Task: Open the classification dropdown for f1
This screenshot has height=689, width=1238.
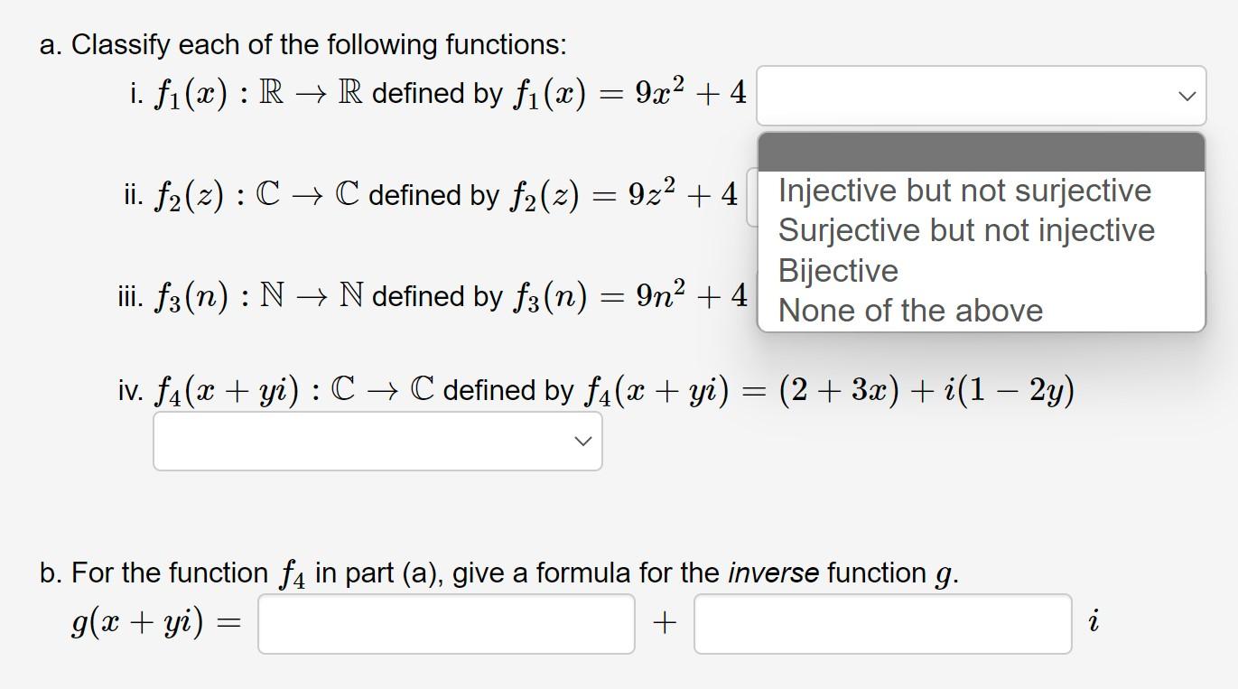Action: pyautogui.click(x=982, y=95)
